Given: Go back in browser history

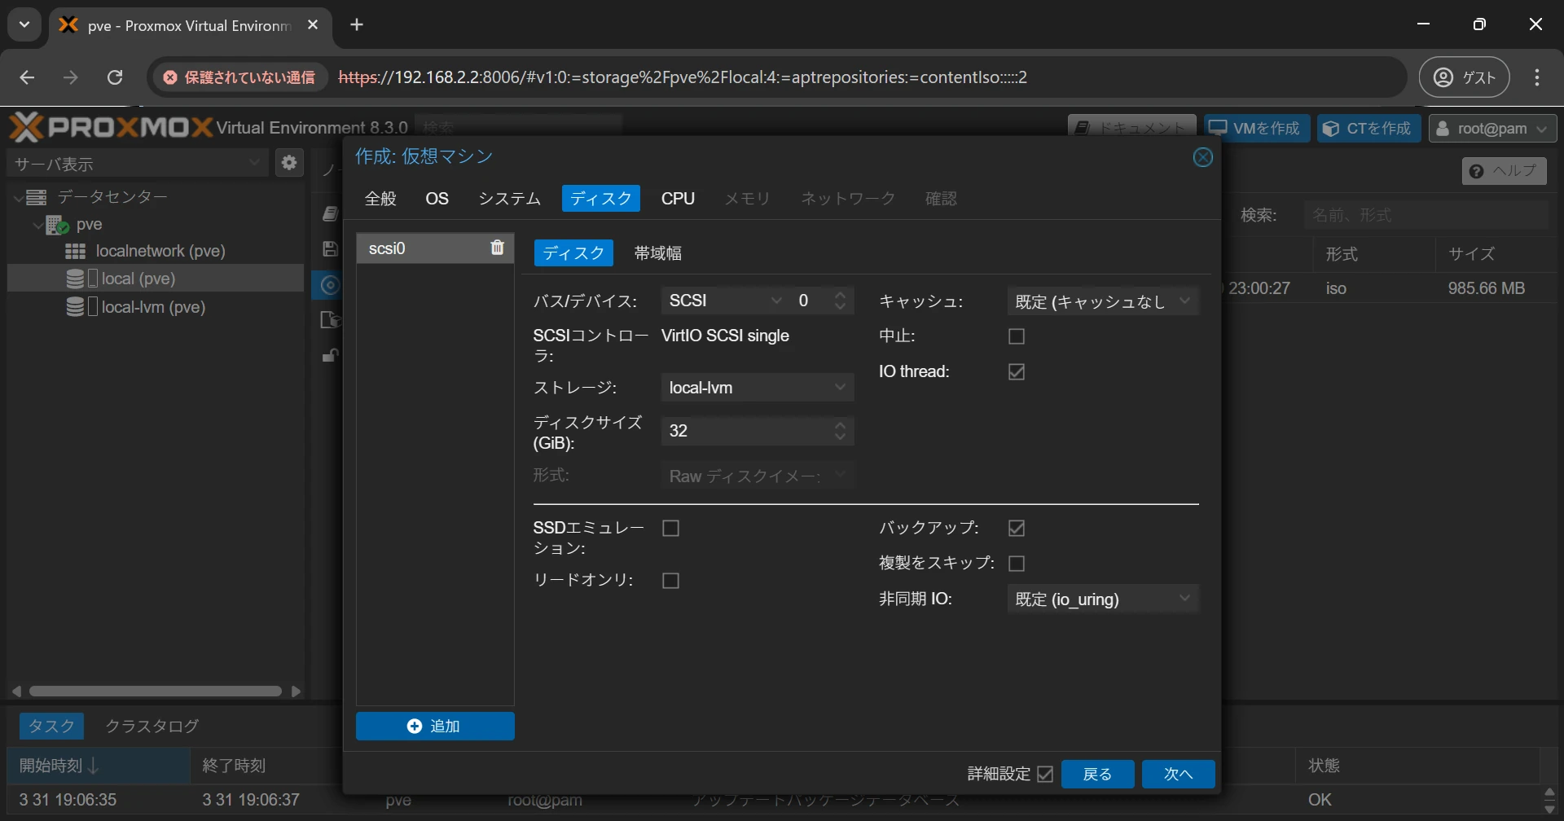Looking at the screenshot, I should 27,77.
